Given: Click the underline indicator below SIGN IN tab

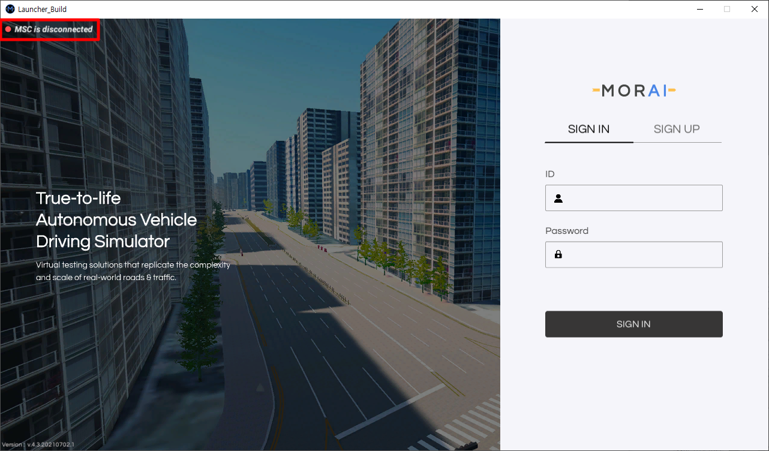Looking at the screenshot, I should tap(588, 142).
